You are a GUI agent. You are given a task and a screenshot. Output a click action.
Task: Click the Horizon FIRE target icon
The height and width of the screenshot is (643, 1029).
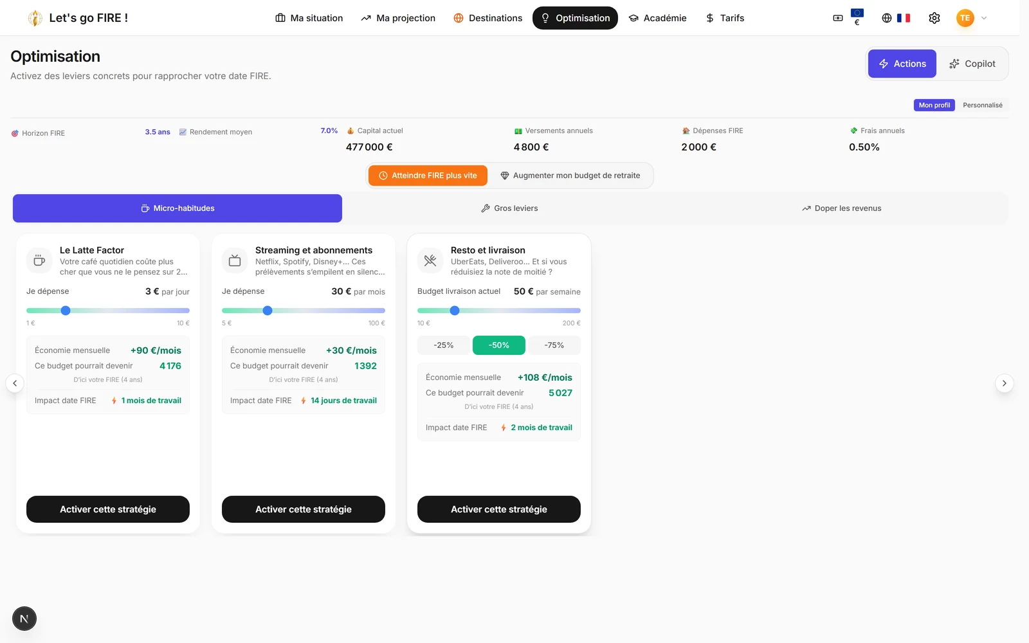tap(15, 133)
